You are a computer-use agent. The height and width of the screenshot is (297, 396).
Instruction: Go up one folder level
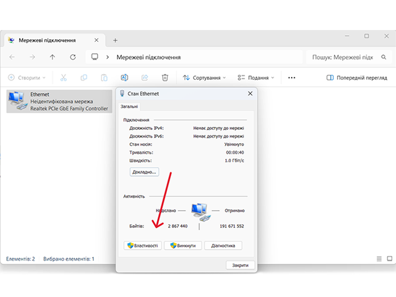click(52, 57)
